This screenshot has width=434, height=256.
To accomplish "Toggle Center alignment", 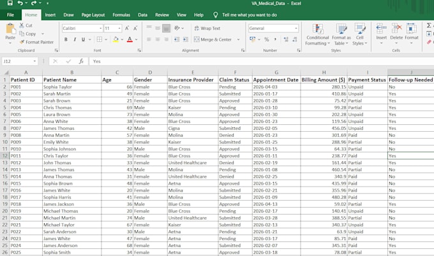I will coord(158,39).
